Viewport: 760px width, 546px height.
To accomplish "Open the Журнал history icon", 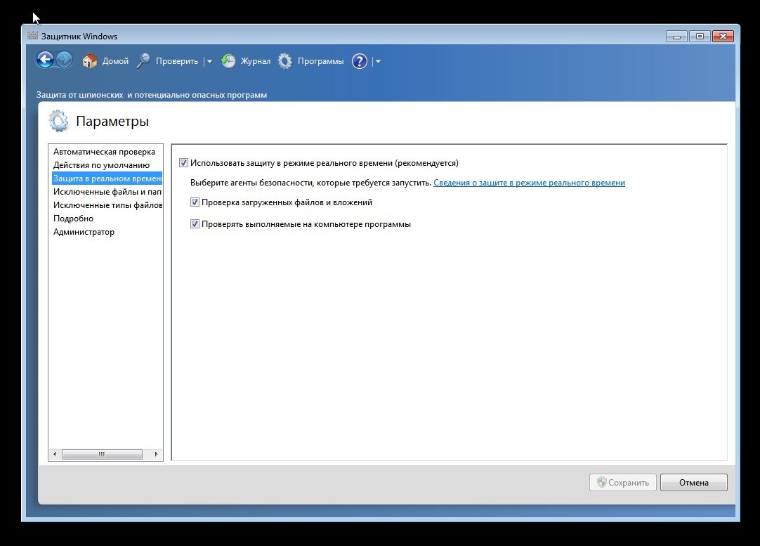I will [228, 61].
